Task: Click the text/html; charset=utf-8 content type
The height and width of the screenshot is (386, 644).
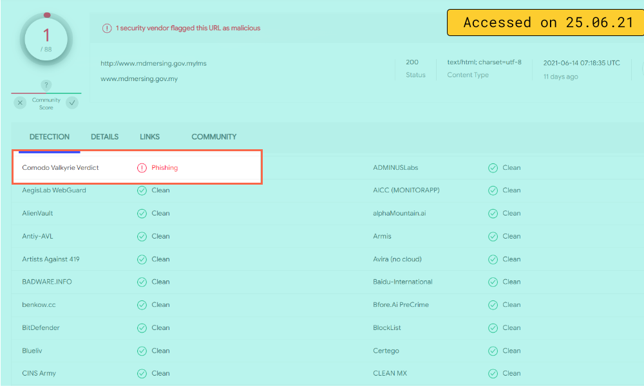Action: pos(484,62)
